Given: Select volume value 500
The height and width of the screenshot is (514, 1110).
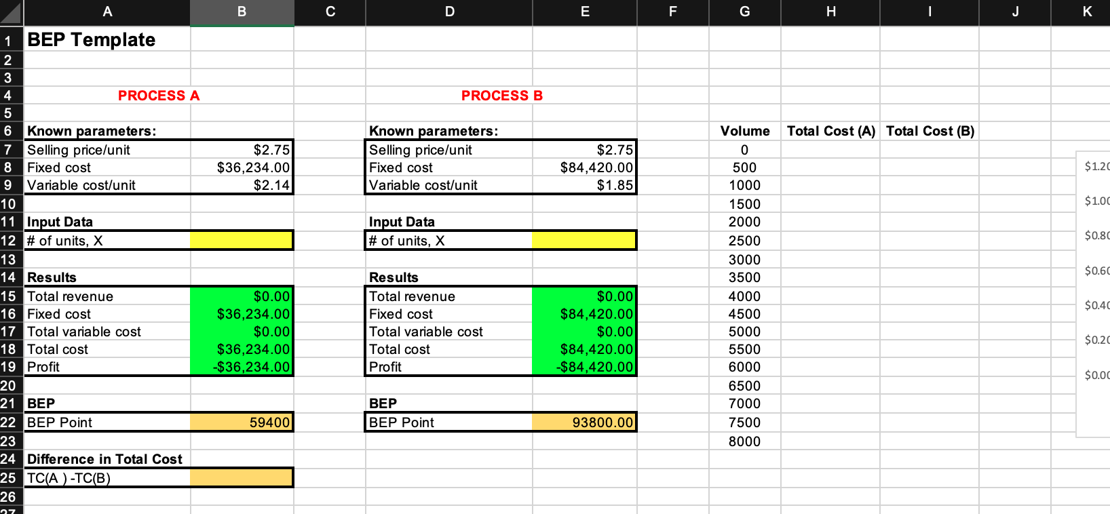Looking at the screenshot, I should pyautogui.click(x=745, y=167).
